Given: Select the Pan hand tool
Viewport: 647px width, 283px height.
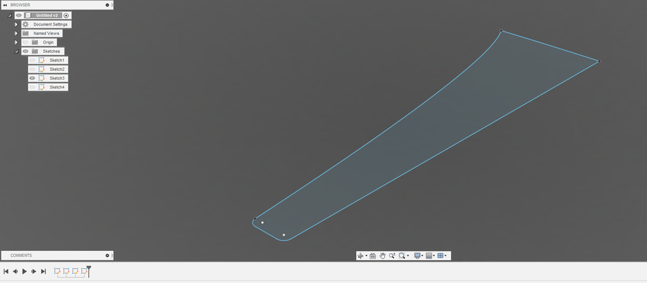Looking at the screenshot, I should (x=382, y=256).
